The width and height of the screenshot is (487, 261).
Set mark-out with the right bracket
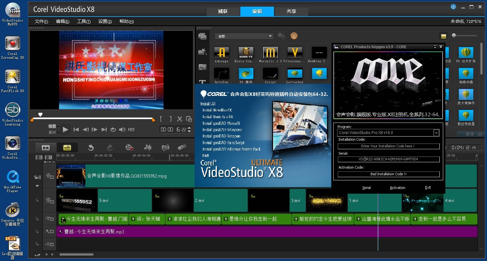170,119
